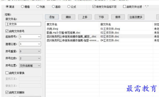Viewport: 159px width, 97px height.
Task: Click the 下移 button
Action: 101,17
